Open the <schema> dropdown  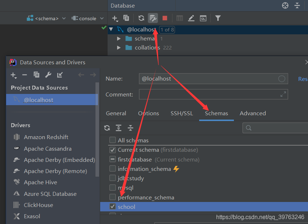click(46, 18)
